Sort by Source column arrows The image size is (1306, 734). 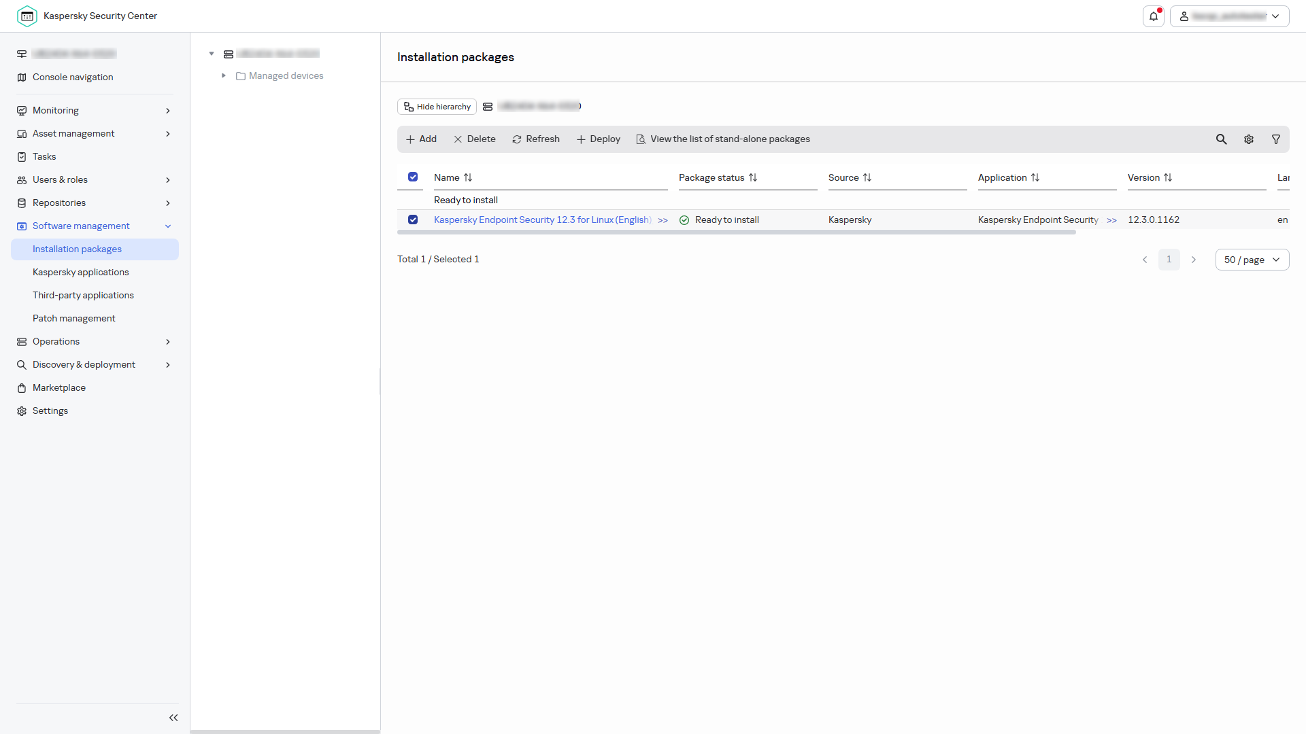point(867,177)
